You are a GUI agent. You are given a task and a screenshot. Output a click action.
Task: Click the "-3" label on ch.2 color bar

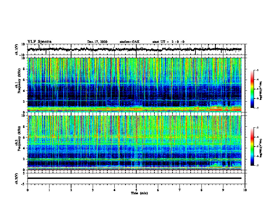257,128
